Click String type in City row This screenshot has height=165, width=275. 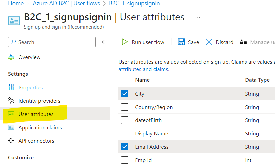(252, 94)
